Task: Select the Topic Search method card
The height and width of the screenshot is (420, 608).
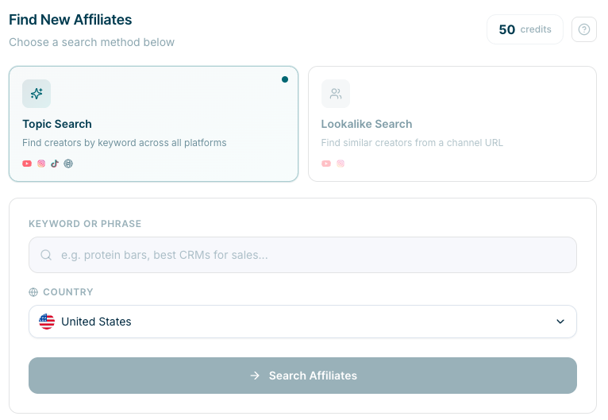Action: 153,124
